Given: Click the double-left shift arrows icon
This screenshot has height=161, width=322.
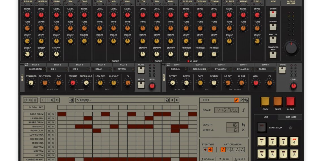Looking at the screenshot, I should pos(52,100).
